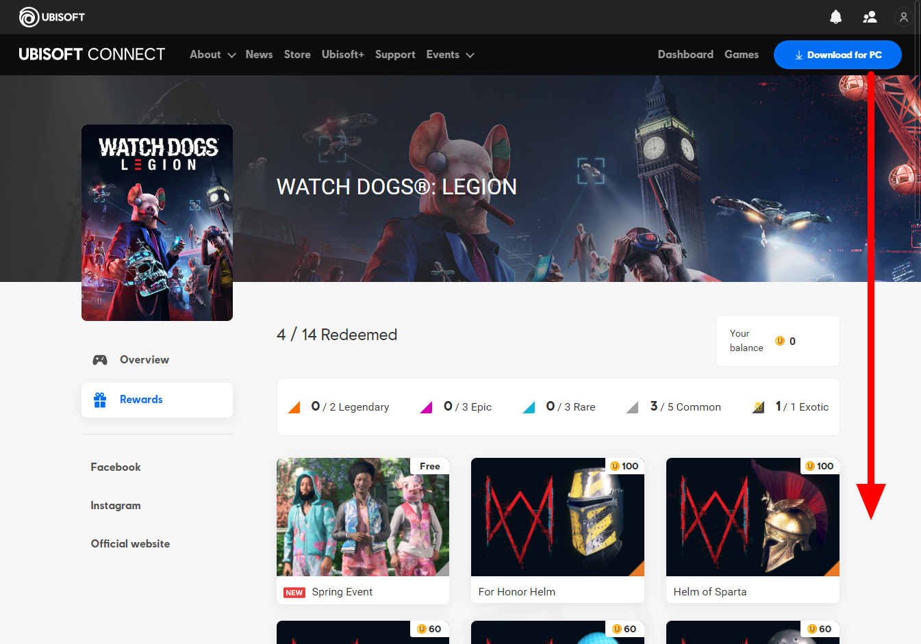The image size is (921, 644).
Task: Open the Instagram link
Action: pos(116,506)
